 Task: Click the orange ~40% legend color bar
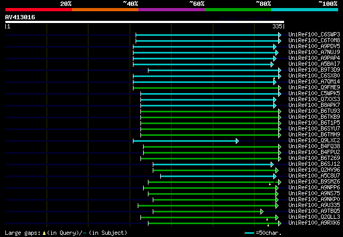point(105,9)
